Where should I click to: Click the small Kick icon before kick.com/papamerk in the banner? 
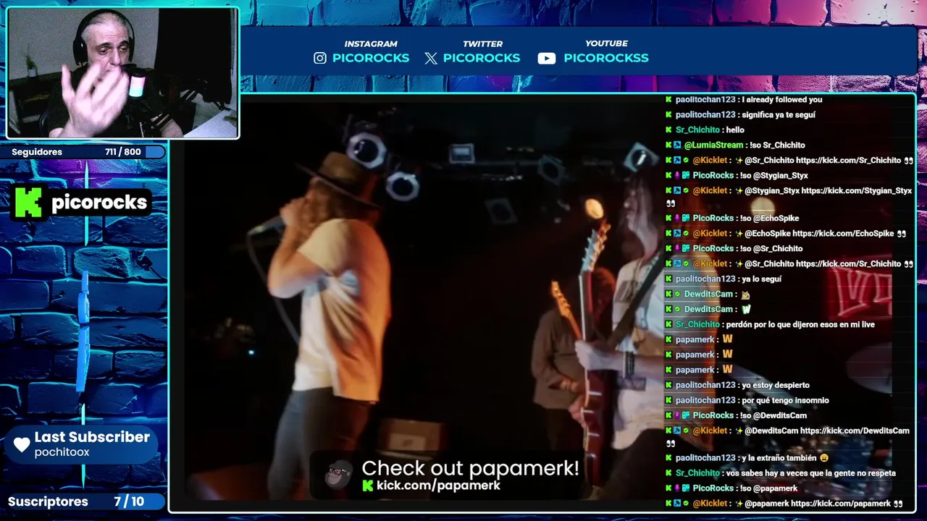367,486
